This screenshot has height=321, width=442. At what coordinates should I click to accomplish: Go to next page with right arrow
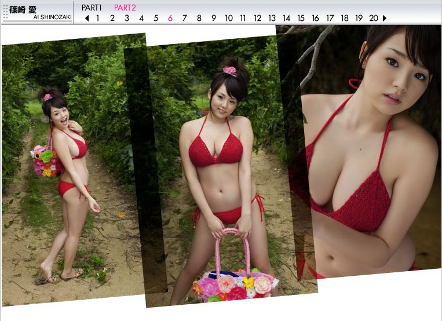(385, 19)
